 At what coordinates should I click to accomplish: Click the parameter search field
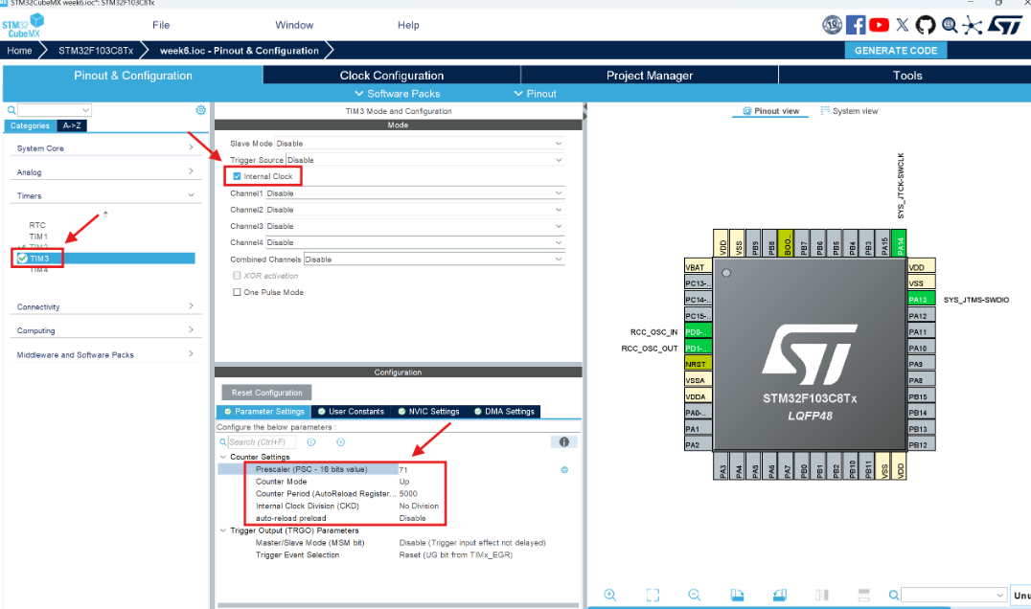pos(262,442)
